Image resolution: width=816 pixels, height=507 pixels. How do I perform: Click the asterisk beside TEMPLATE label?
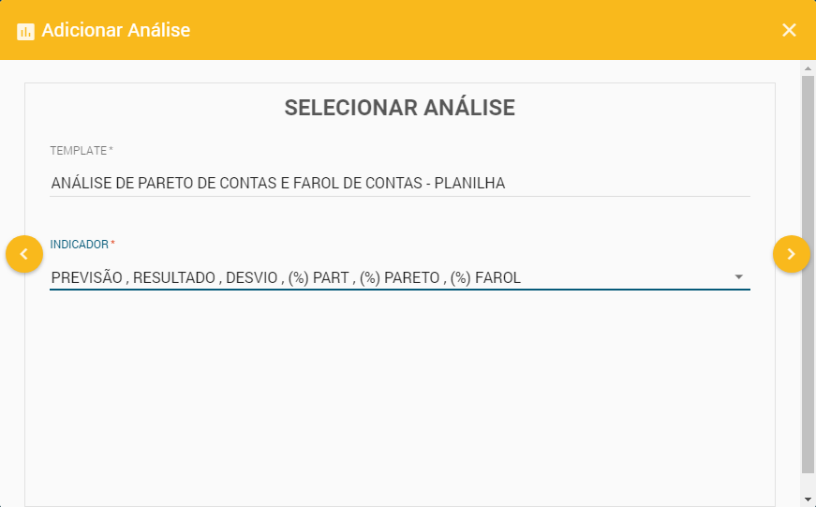(x=111, y=150)
